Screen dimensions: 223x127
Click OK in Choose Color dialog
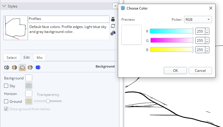pyautogui.click(x=175, y=70)
